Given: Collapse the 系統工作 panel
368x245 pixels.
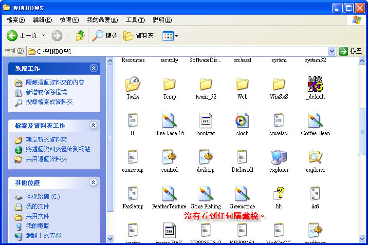Looking at the screenshot, I should pyautogui.click(x=93, y=68).
